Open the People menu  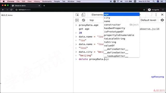click(x=57, y=1)
